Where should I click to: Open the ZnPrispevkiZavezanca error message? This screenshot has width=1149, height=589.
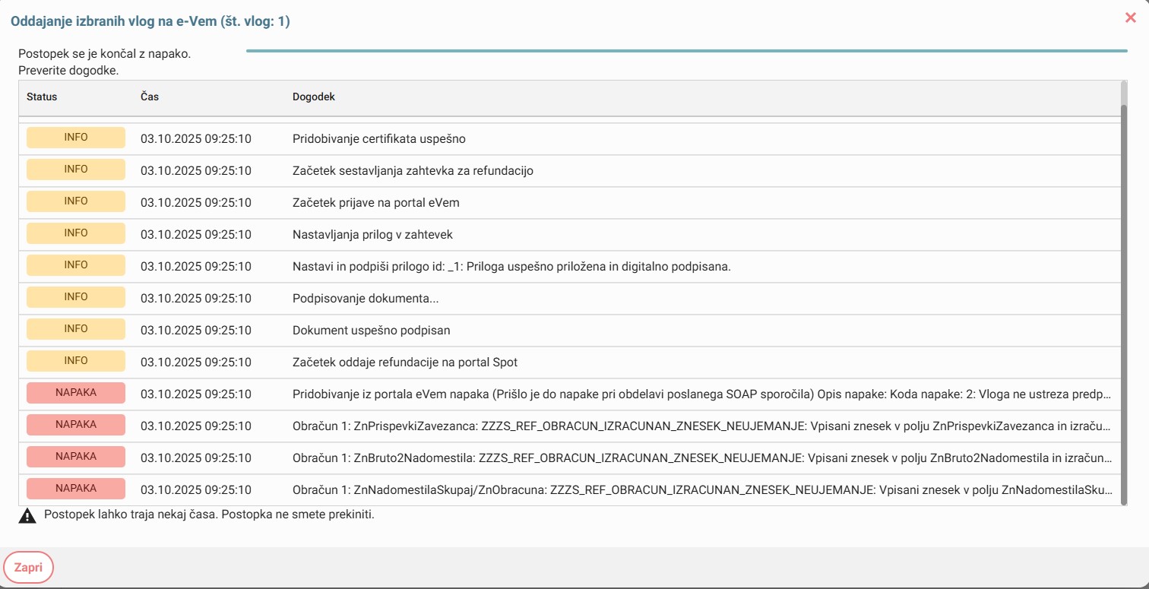coord(701,426)
